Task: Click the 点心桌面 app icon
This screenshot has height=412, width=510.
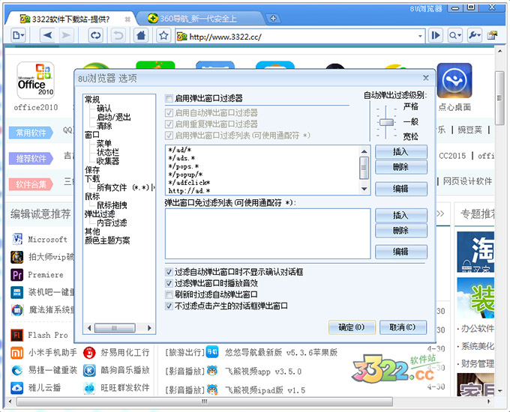Action: (454, 81)
